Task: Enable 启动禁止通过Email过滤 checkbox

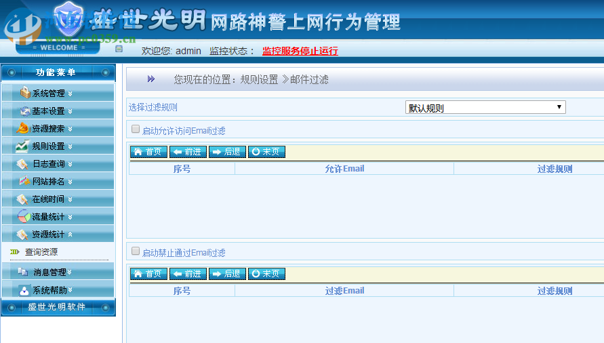Action: click(135, 251)
